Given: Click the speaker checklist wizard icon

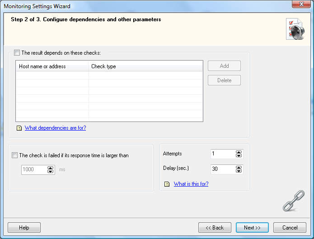Looking at the screenshot, I should pyautogui.click(x=295, y=29).
